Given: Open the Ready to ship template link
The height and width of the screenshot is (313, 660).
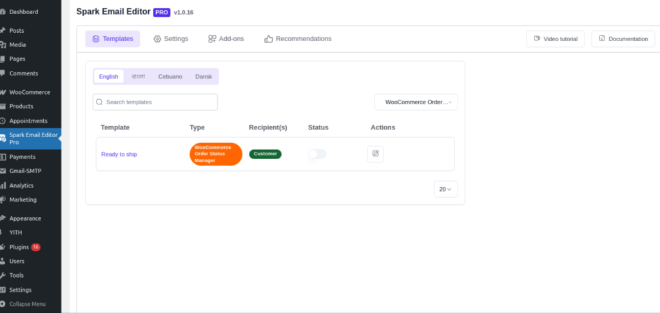Looking at the screenshot, I should coord(119,155).
